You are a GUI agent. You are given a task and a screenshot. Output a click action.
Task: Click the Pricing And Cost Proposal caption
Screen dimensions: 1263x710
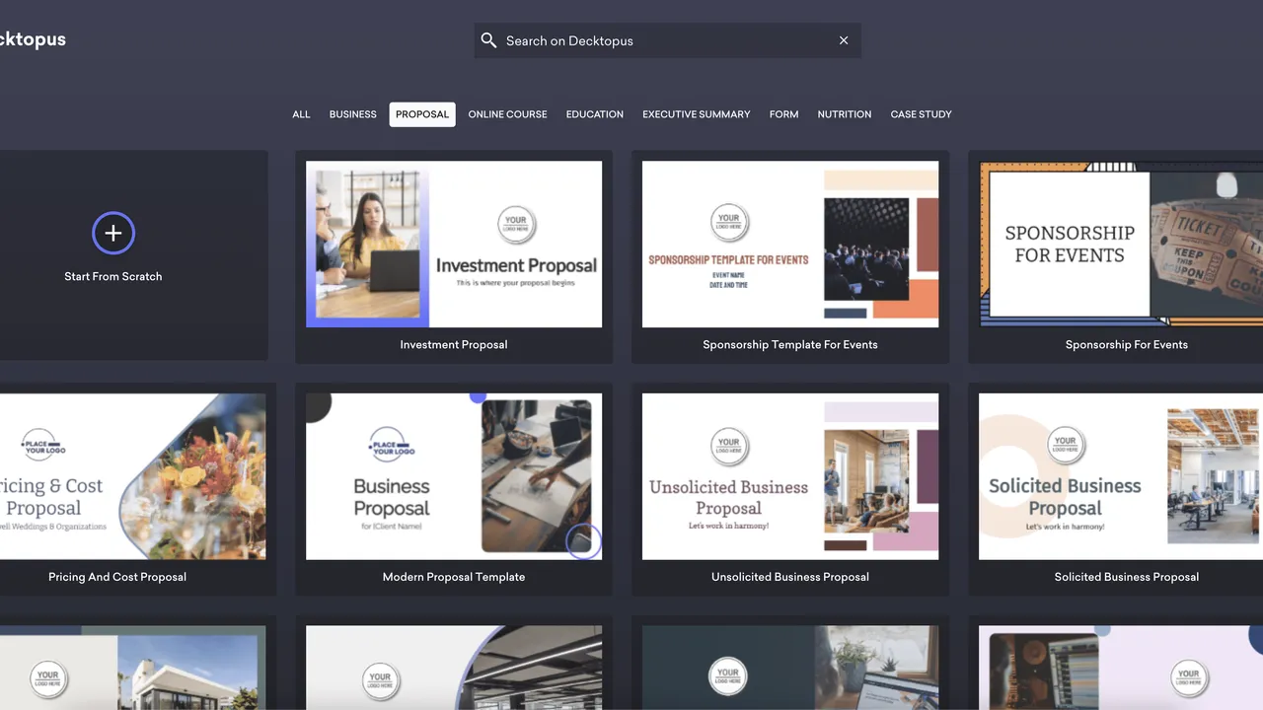coord(117,577)
